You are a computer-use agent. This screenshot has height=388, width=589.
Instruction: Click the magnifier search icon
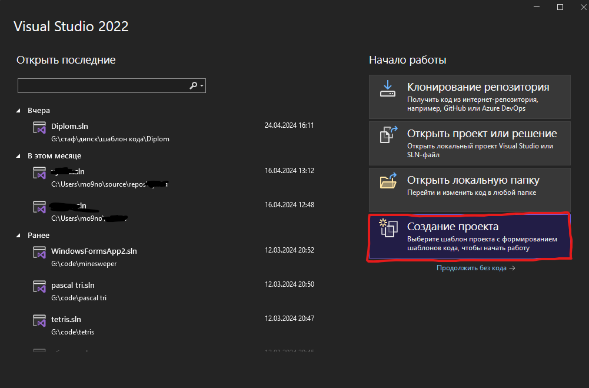tap(193, 86)
